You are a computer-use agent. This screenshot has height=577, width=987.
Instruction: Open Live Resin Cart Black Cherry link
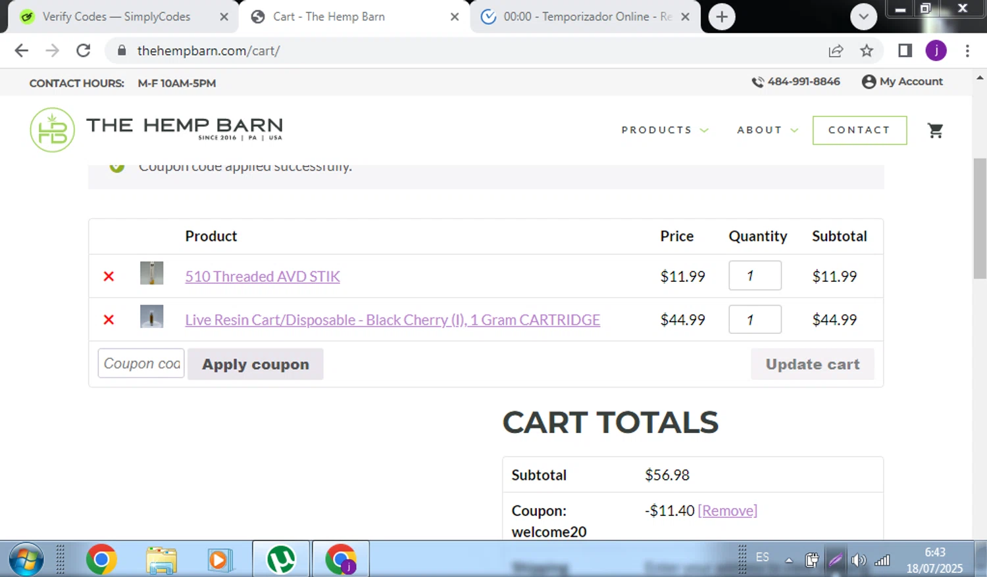tap(393, 319)
